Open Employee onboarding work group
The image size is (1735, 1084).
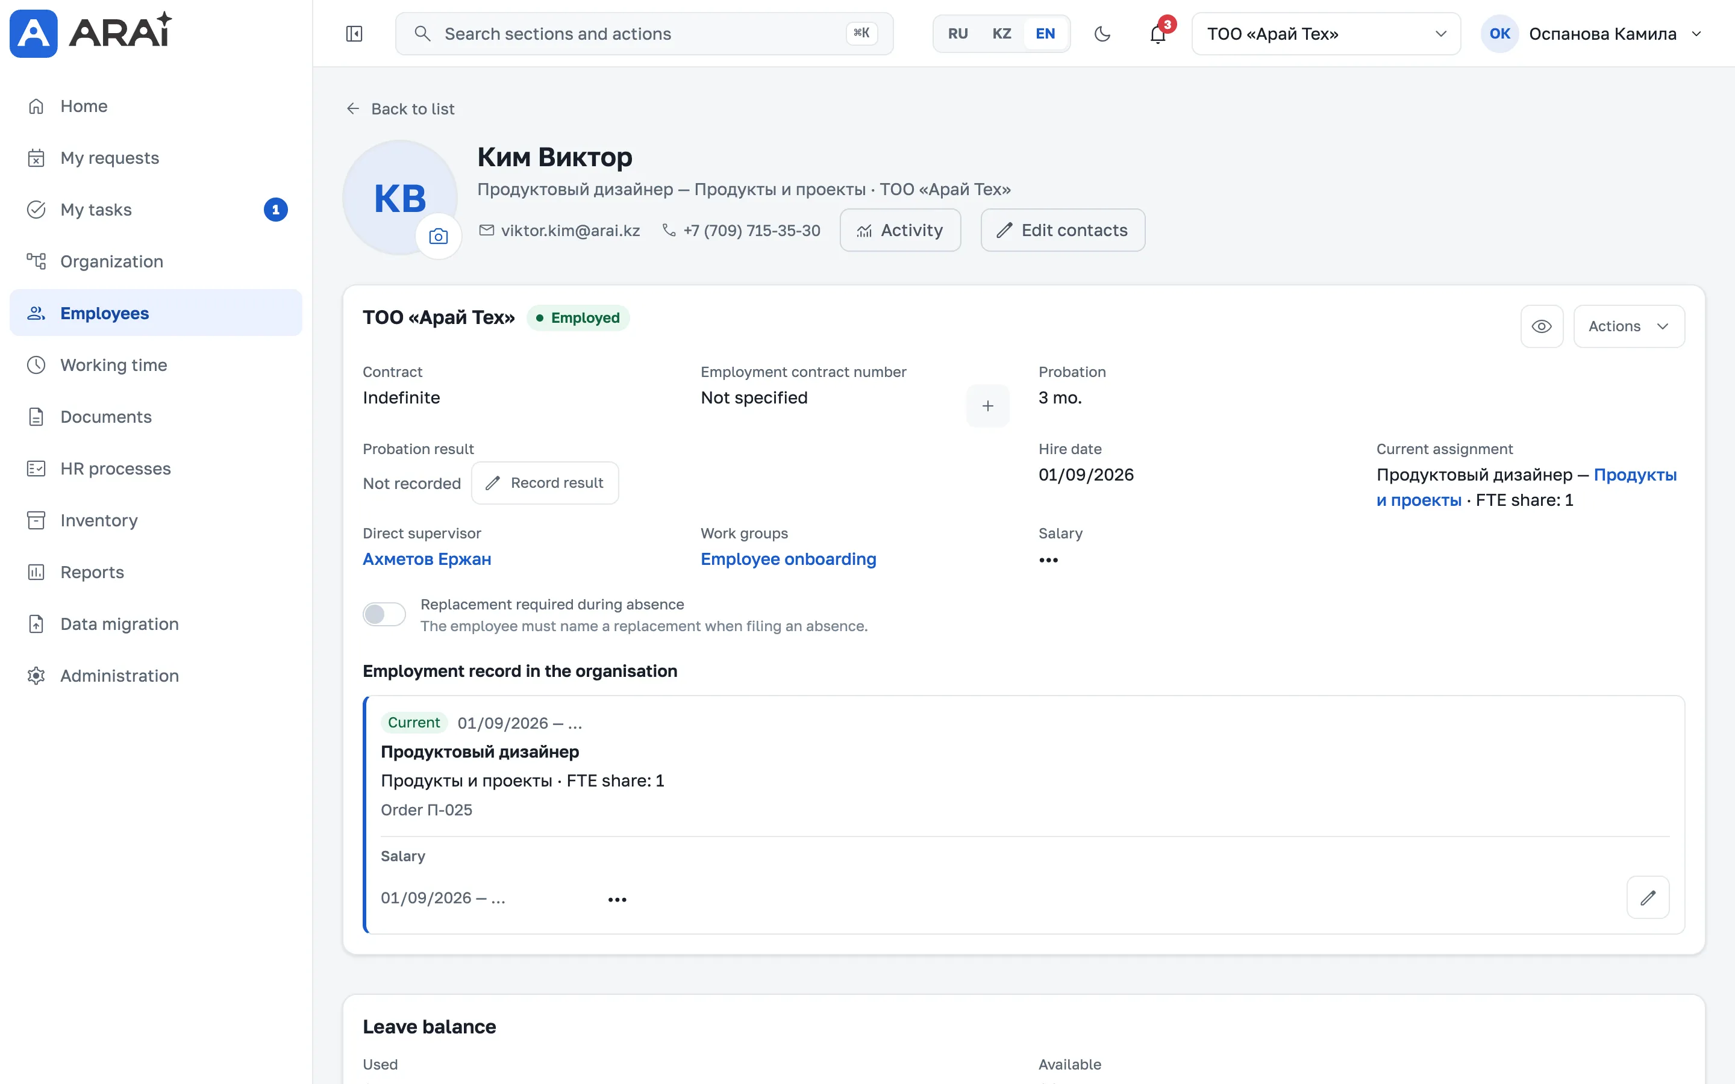coord(788,559)
